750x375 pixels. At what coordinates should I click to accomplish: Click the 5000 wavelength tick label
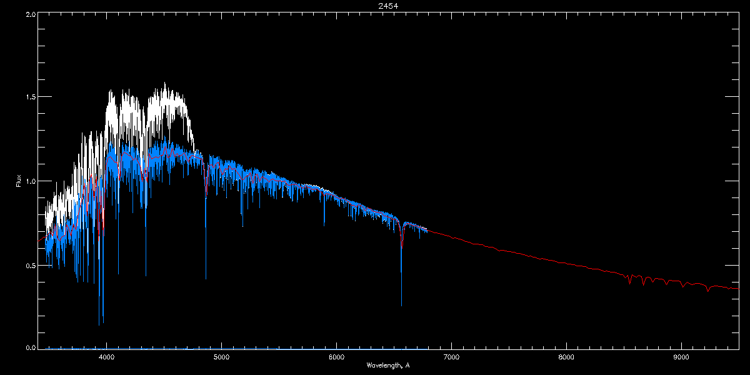[x=221, y=357]
